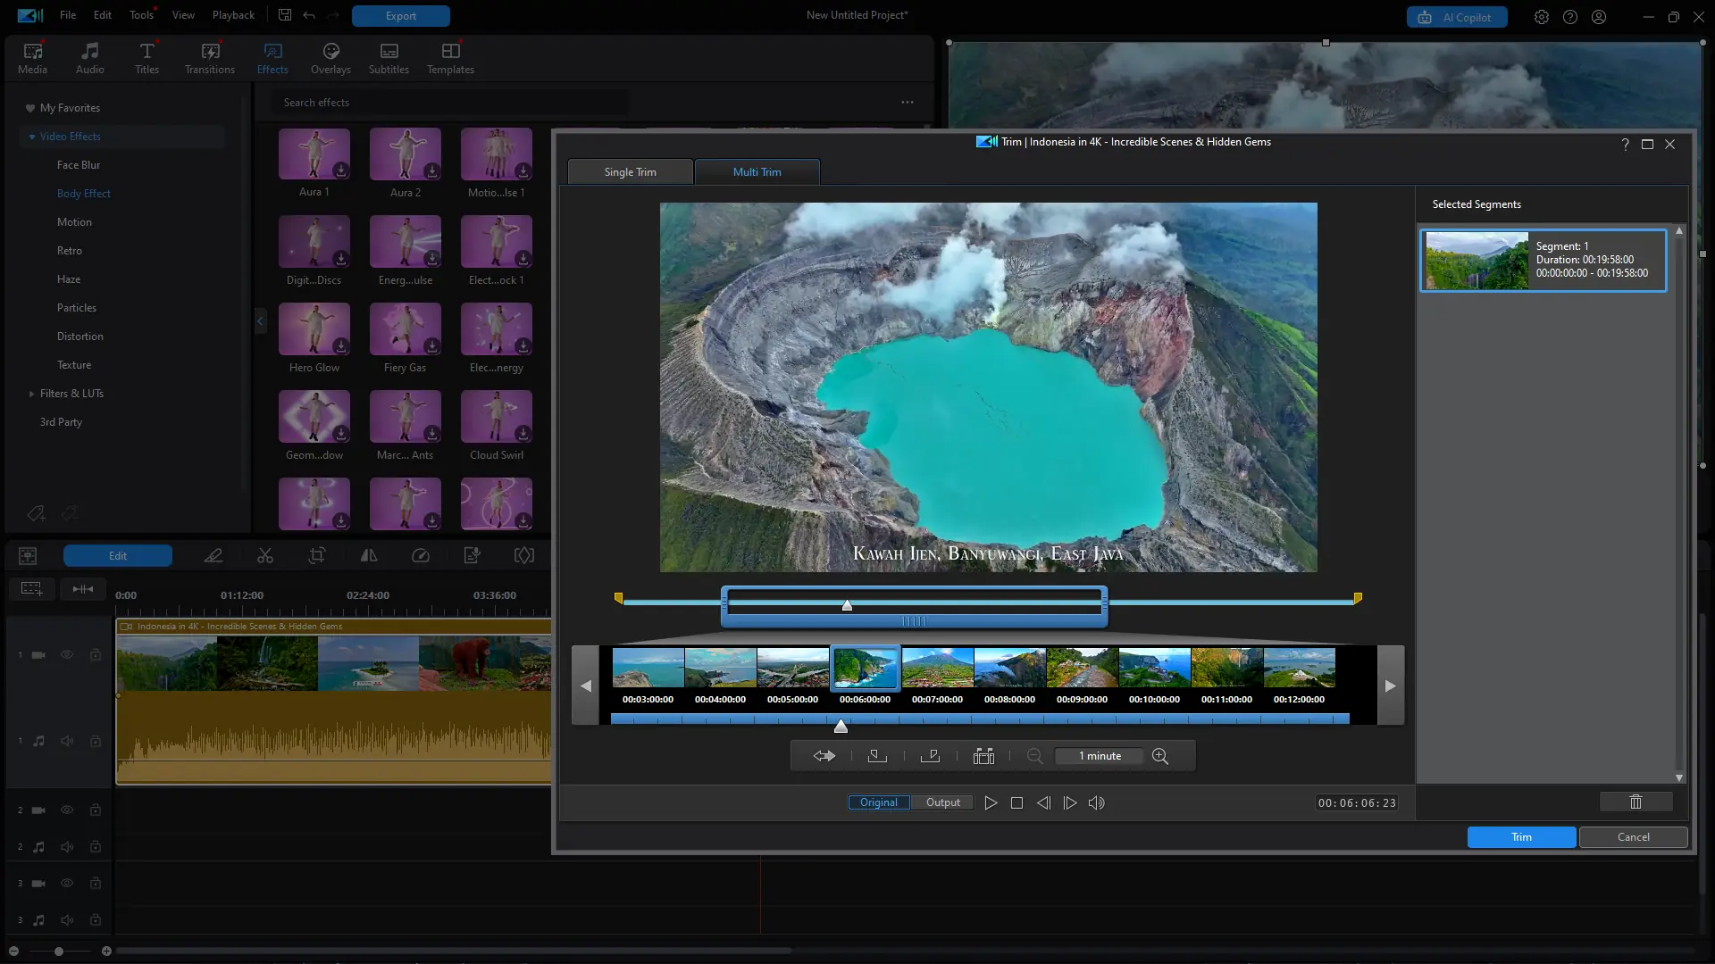Select the Output preview mode
The width and height of the screenshot is (1715, 964).
[x=942, y=802]
